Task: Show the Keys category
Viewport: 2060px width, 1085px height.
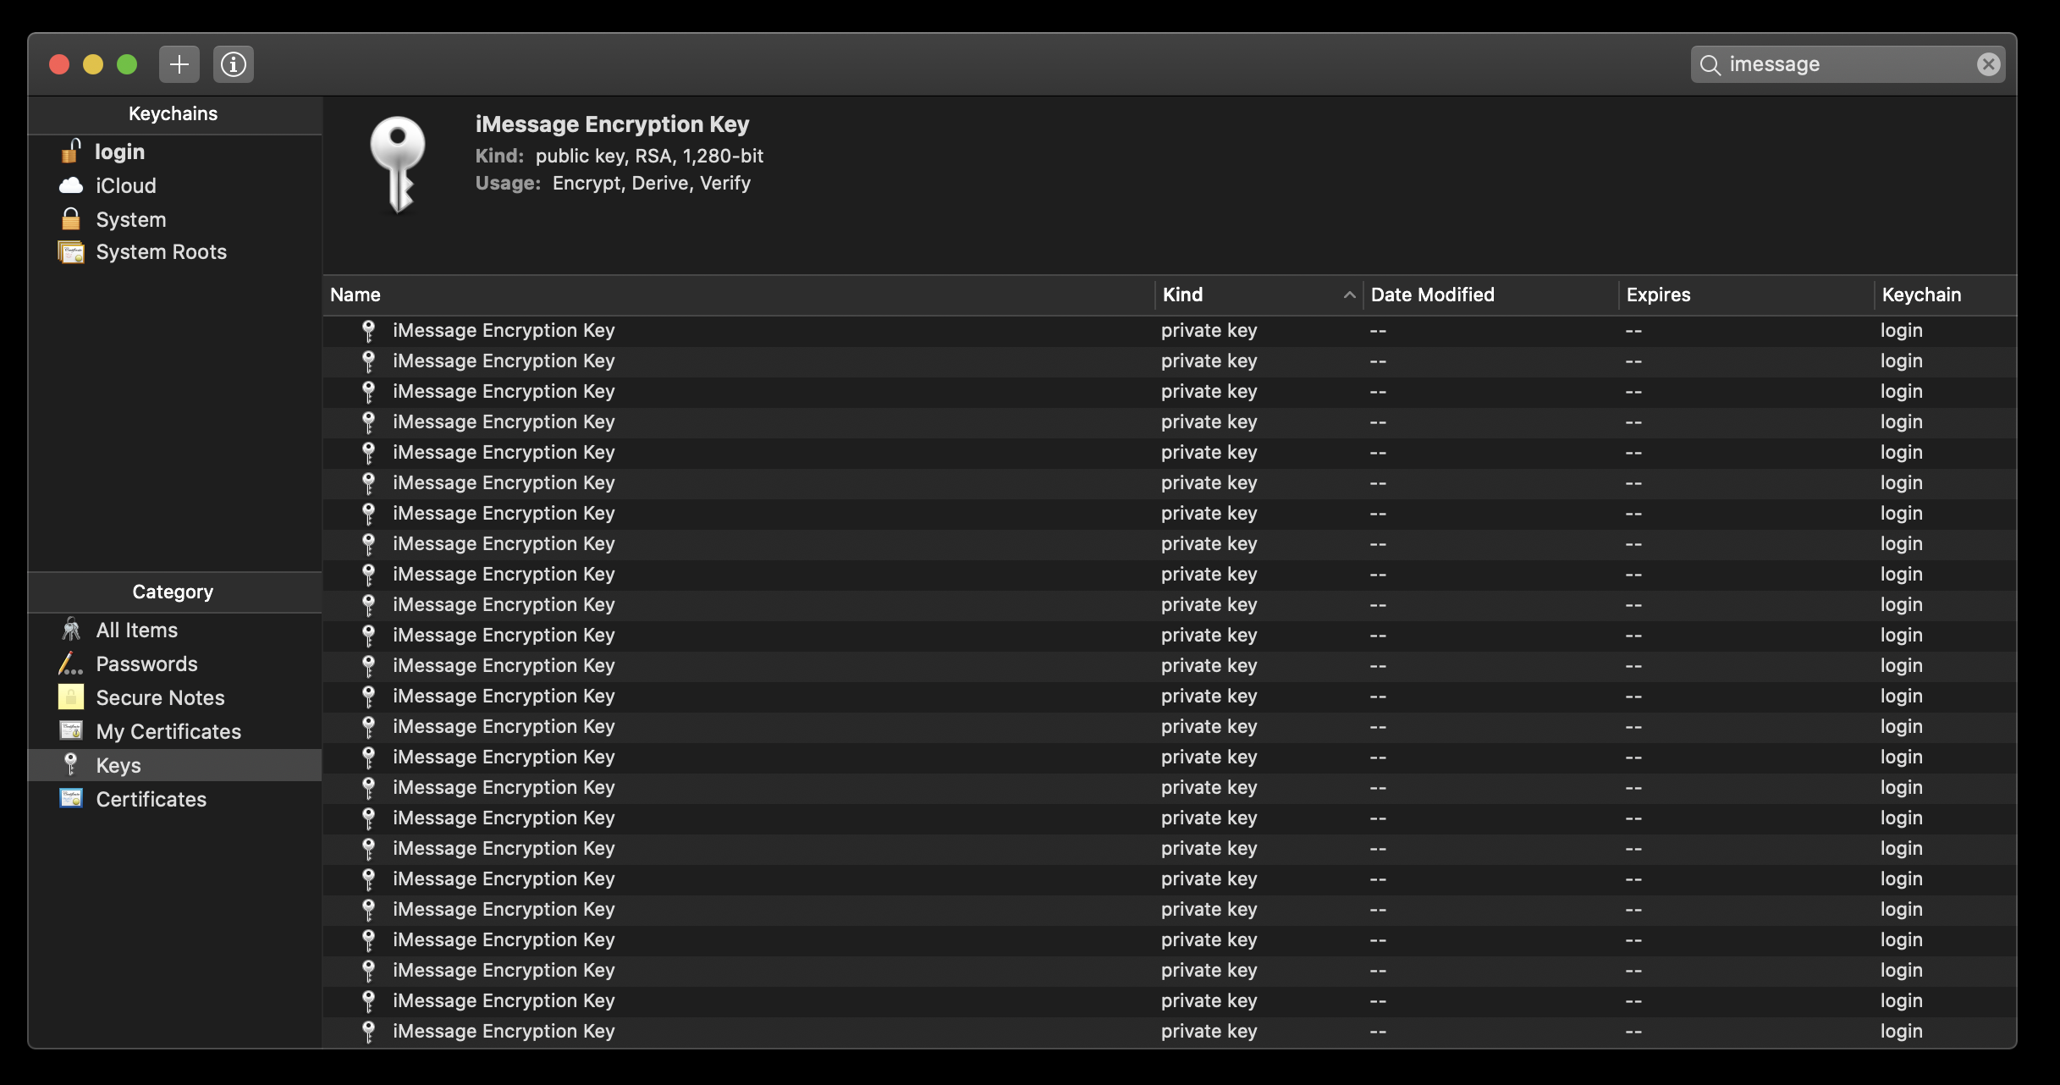Action: [175, 765]
